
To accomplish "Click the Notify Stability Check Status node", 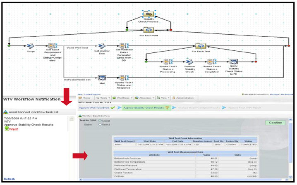I will (234, 62).
